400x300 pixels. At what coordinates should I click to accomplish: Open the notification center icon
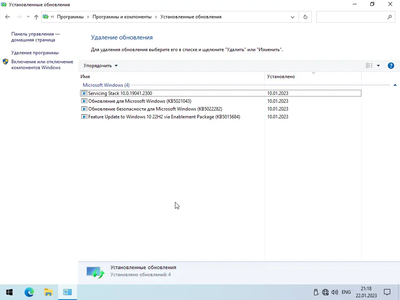pos(387,292)
